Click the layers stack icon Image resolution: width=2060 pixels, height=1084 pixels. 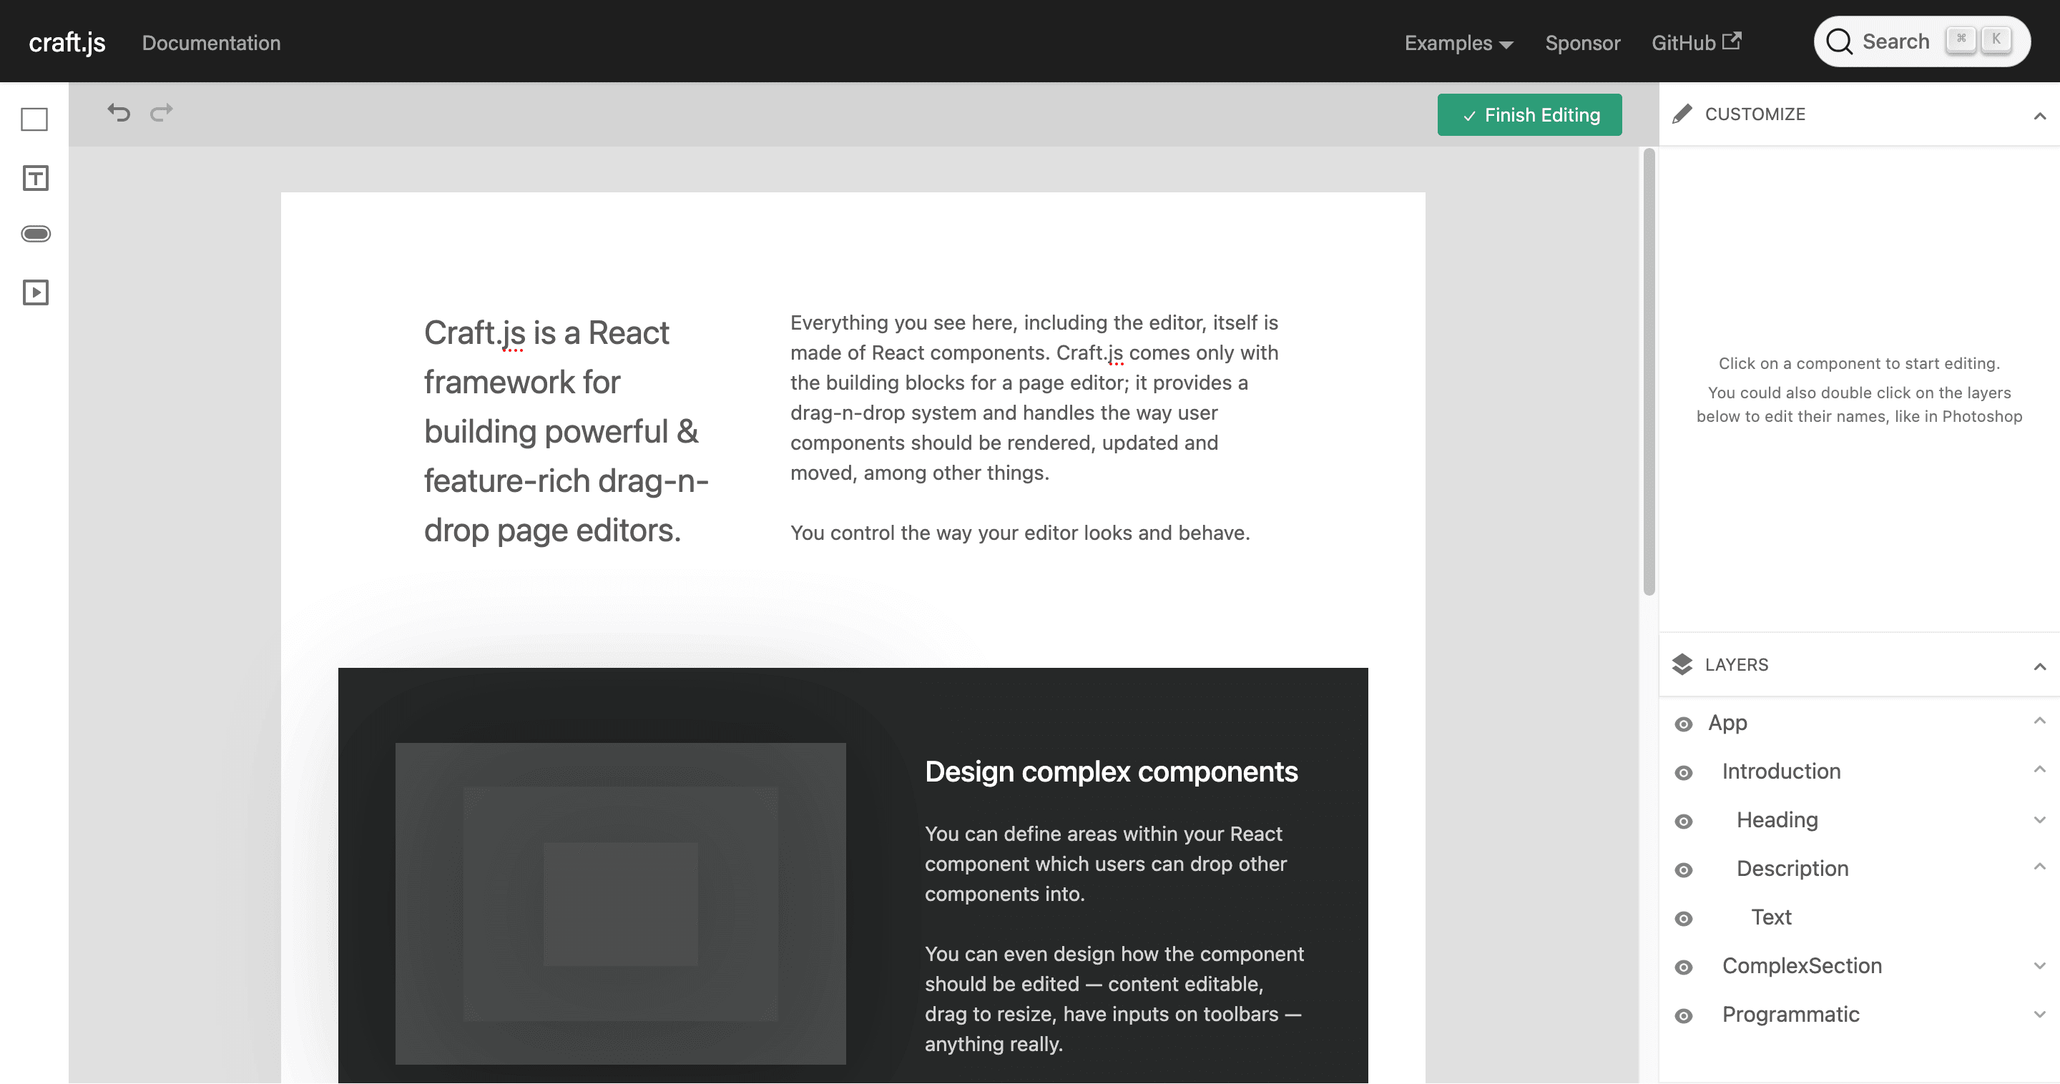[1682, 664]
